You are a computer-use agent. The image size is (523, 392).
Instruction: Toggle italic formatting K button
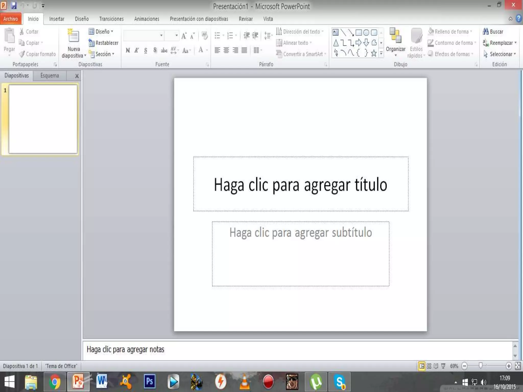pyautogui.click(x=137, y=50)
